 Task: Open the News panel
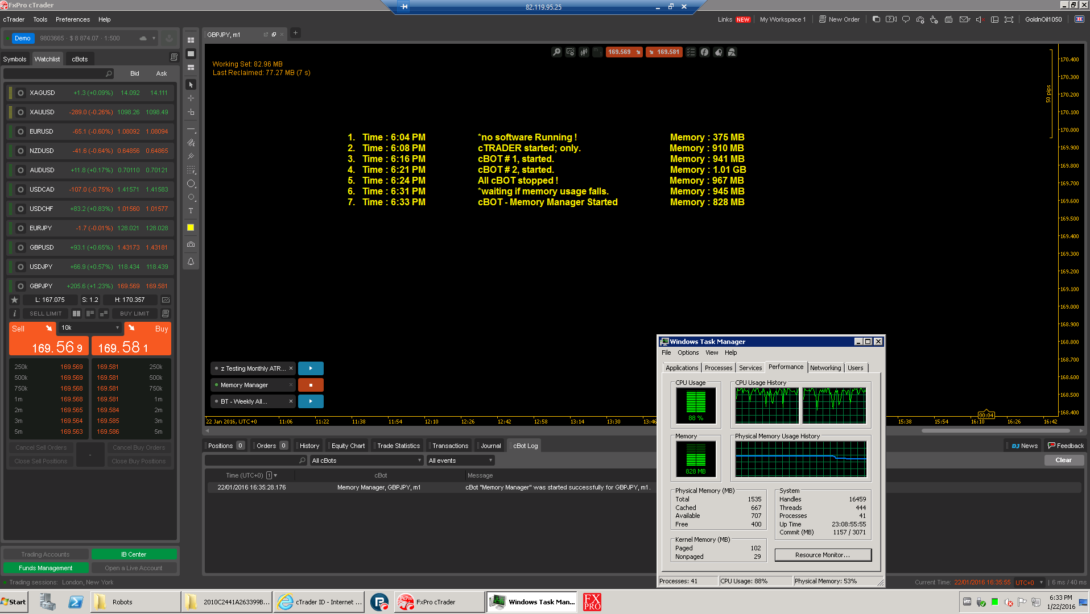1025,446
